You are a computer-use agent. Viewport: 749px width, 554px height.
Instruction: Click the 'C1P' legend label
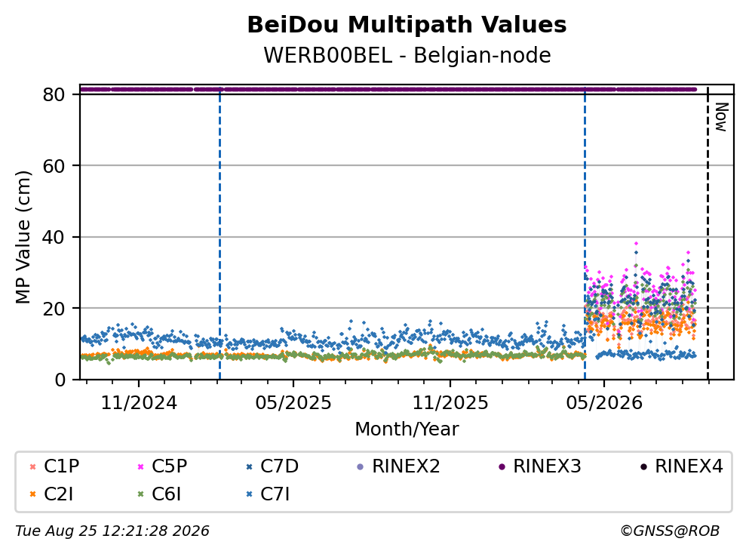click(x=61, y=466)
